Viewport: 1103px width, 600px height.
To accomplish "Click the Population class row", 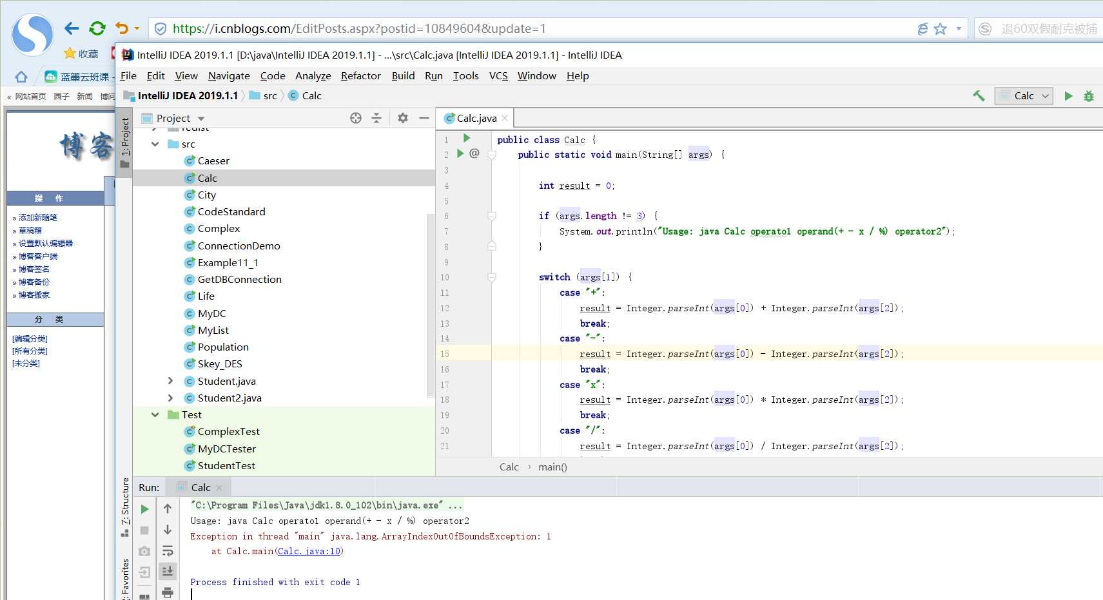I will click(284, 347).
